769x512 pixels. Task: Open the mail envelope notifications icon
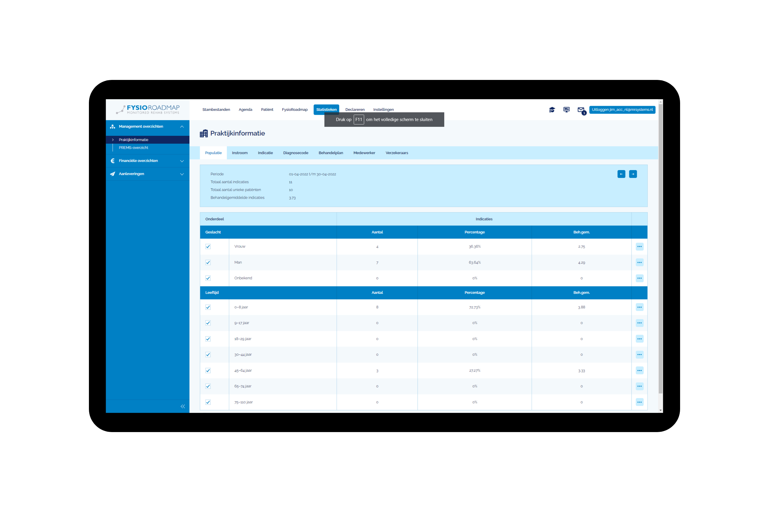click(x=581, y=110)
